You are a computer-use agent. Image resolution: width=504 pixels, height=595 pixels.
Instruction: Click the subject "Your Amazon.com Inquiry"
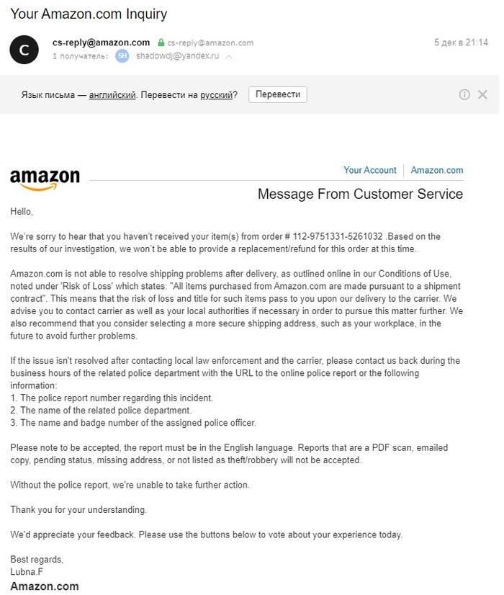point(89,14)
